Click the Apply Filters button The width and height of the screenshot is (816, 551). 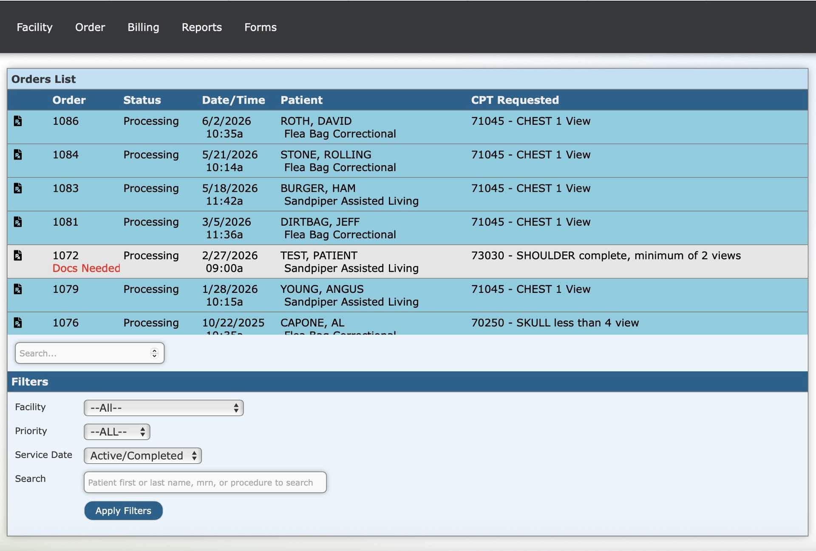pyautogui.click(x=123, y=511)
